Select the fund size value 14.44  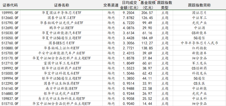147,104
